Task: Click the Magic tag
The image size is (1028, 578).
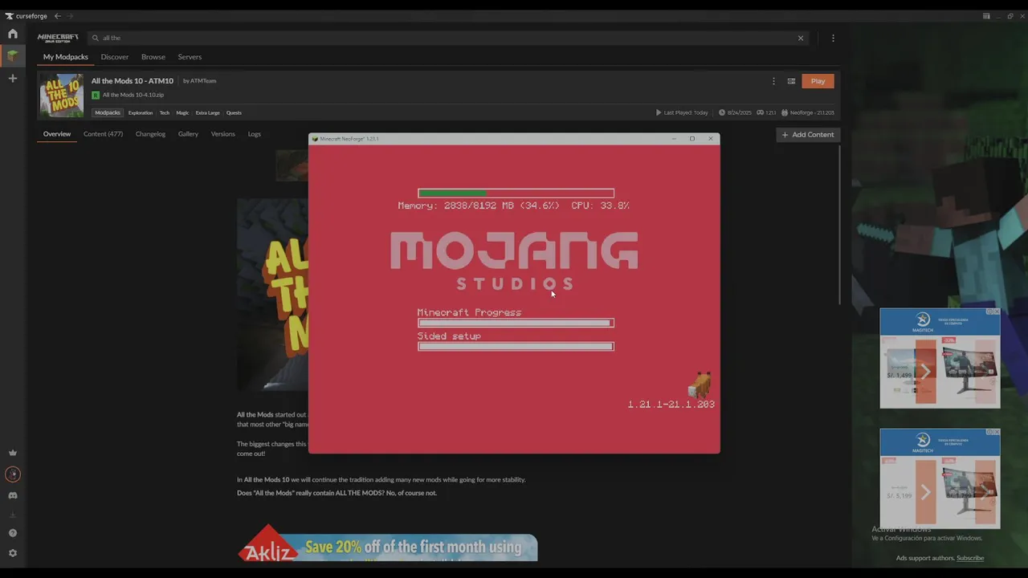Action: pos(183,112)
